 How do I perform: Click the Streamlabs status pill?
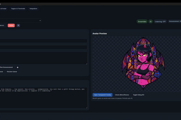(x=142, y=21)
